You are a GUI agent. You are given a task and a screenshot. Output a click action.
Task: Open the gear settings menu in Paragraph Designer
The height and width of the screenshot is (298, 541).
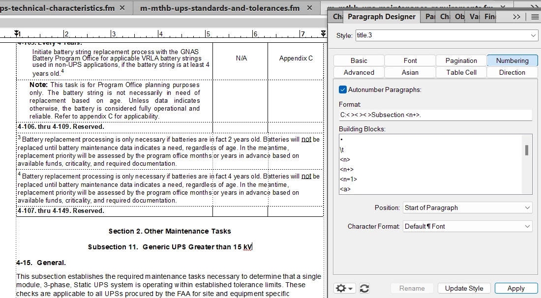tap(344, 288)
